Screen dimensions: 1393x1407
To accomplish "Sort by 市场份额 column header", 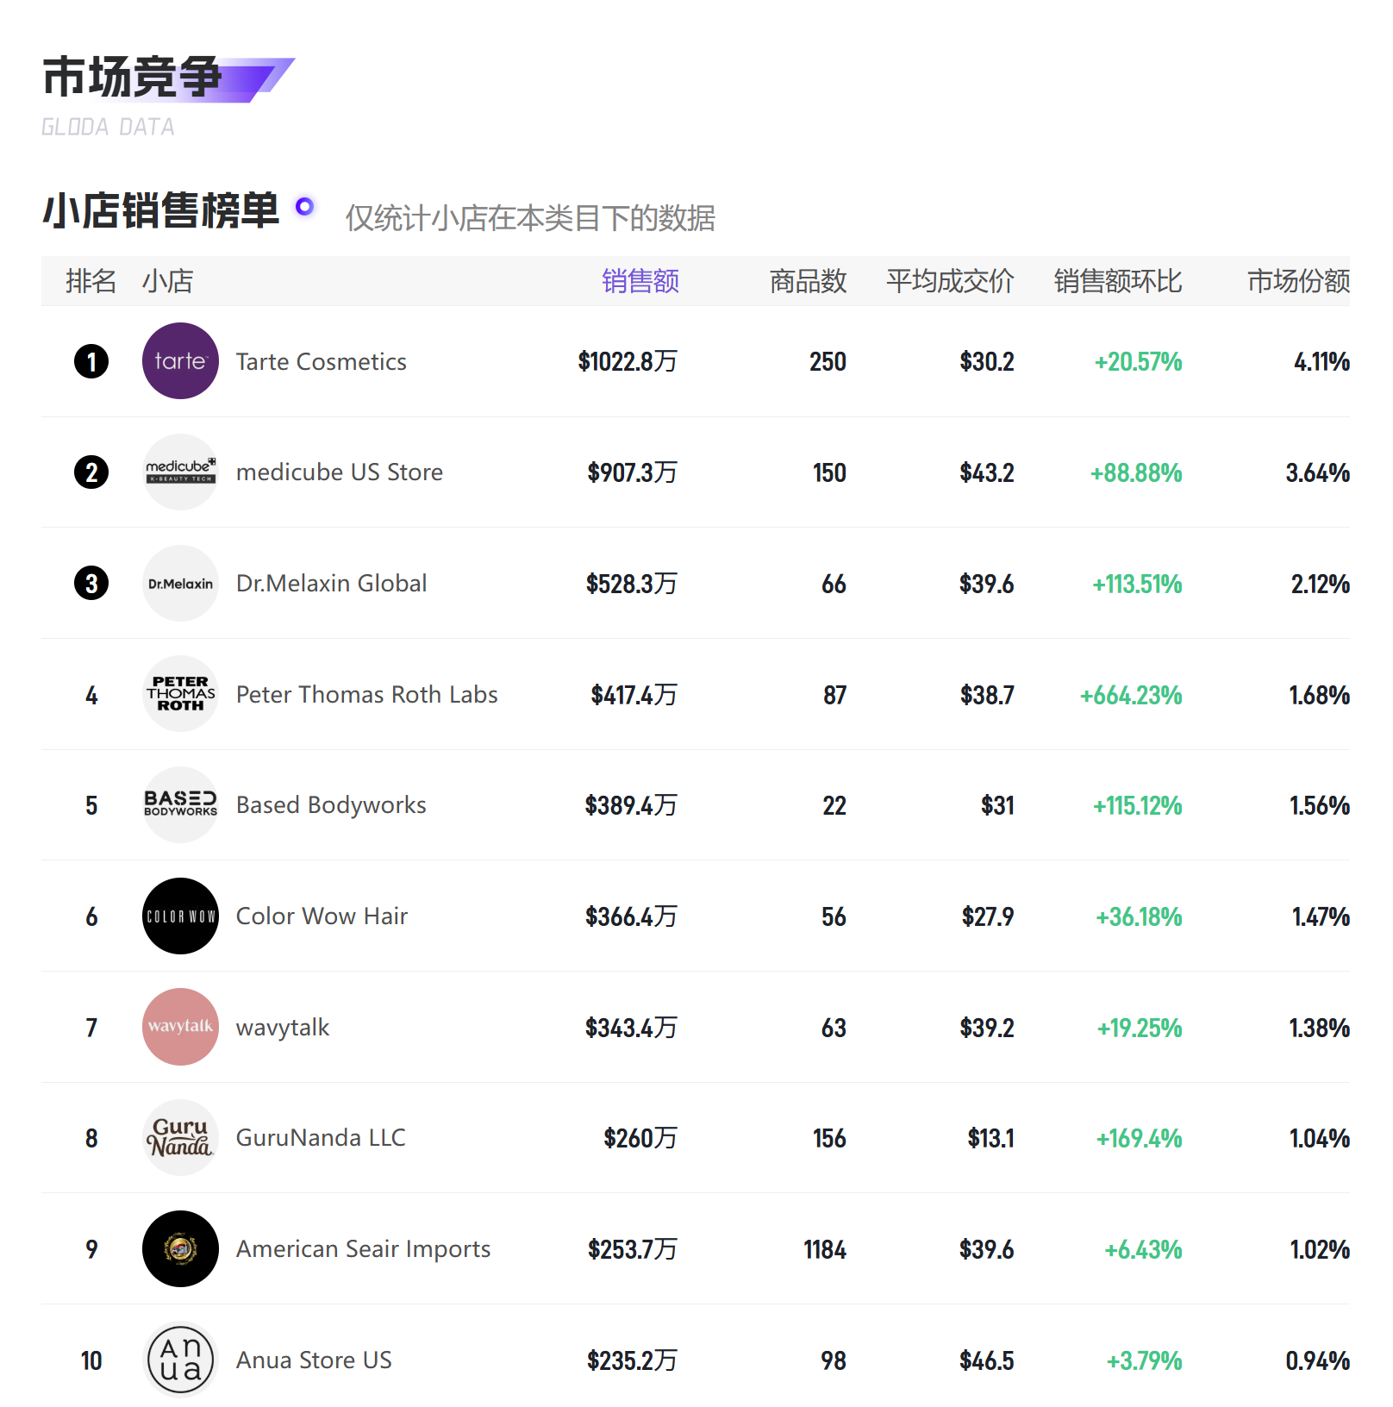I will click(1298, 281).
